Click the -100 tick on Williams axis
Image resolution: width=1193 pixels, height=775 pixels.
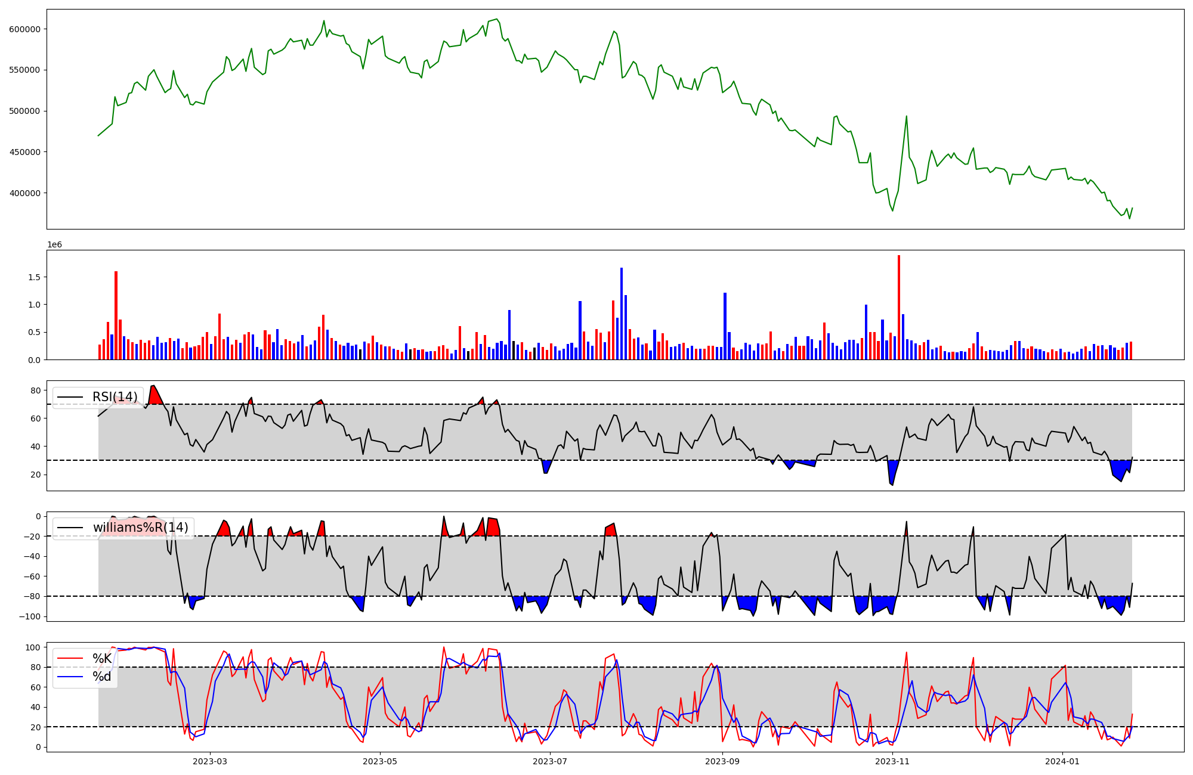point(30,616)
